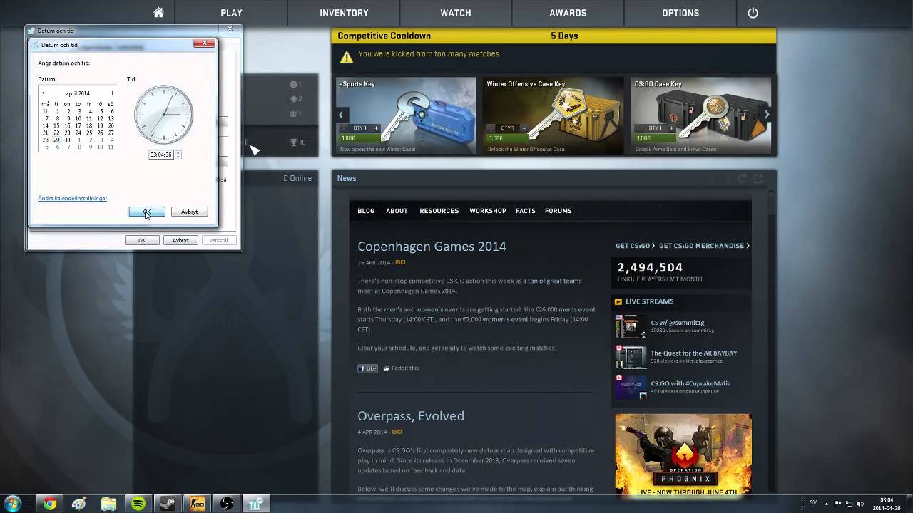Click the refresh icon in News header
The height and width of the screenshot is (513, 913).
tap(742, 178)
